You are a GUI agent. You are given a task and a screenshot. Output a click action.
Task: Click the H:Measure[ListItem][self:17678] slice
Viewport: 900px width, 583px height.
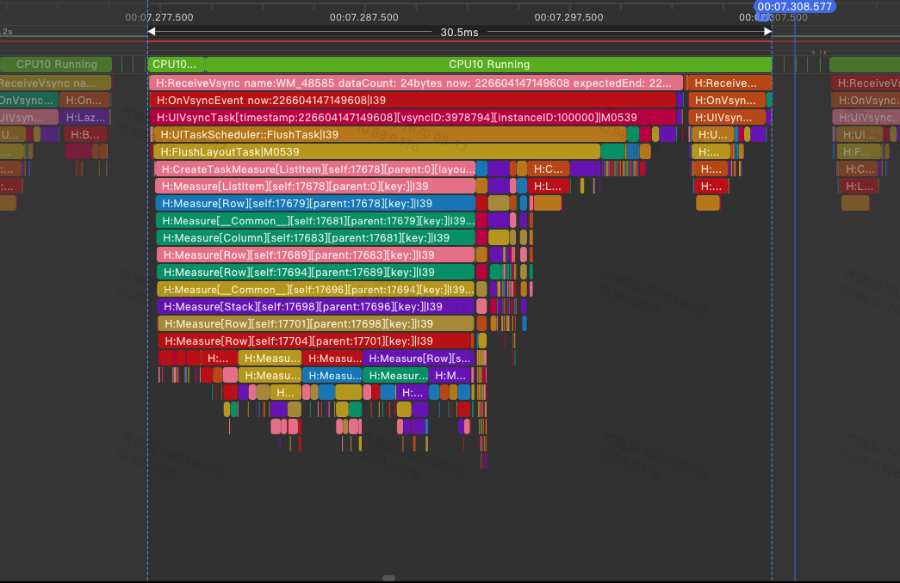click(315, 186)
